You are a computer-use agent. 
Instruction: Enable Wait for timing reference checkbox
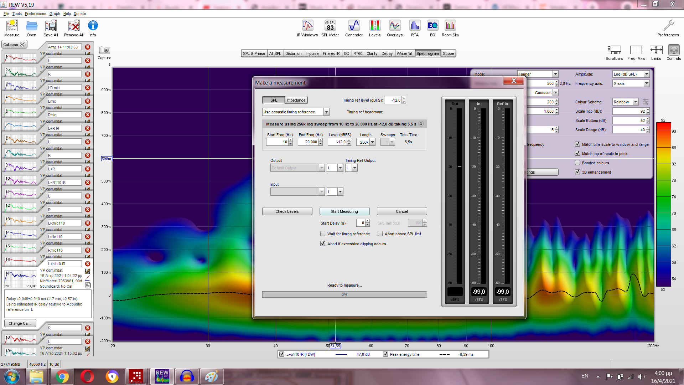point(323,234)
